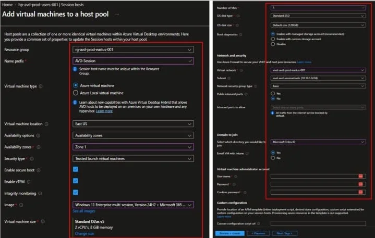Click info icon next to Password label

point(234,184)
